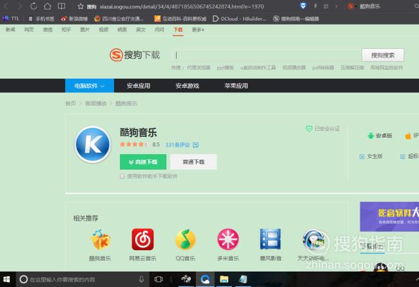This screenshot has height=287, width=419.
Task: Open the 酷我音乐 recommended app
Action: click(100, 244)
